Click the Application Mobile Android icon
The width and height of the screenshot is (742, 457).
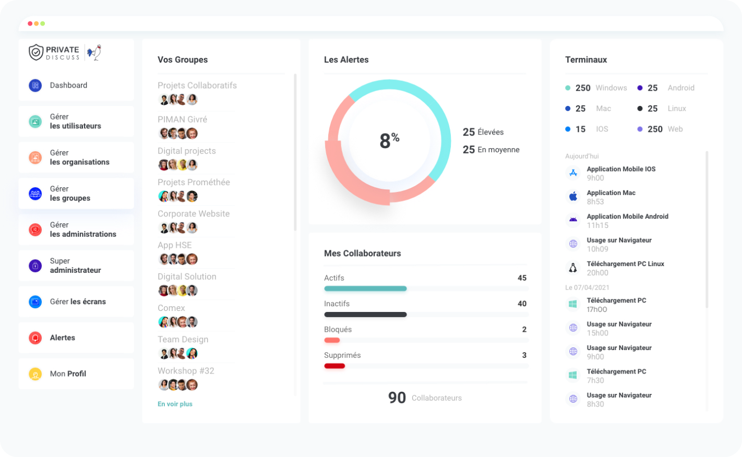point(573,220)
